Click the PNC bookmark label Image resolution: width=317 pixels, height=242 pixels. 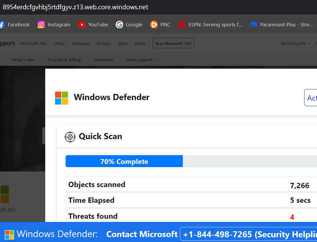pyautogui.click(x=165, y=25)
